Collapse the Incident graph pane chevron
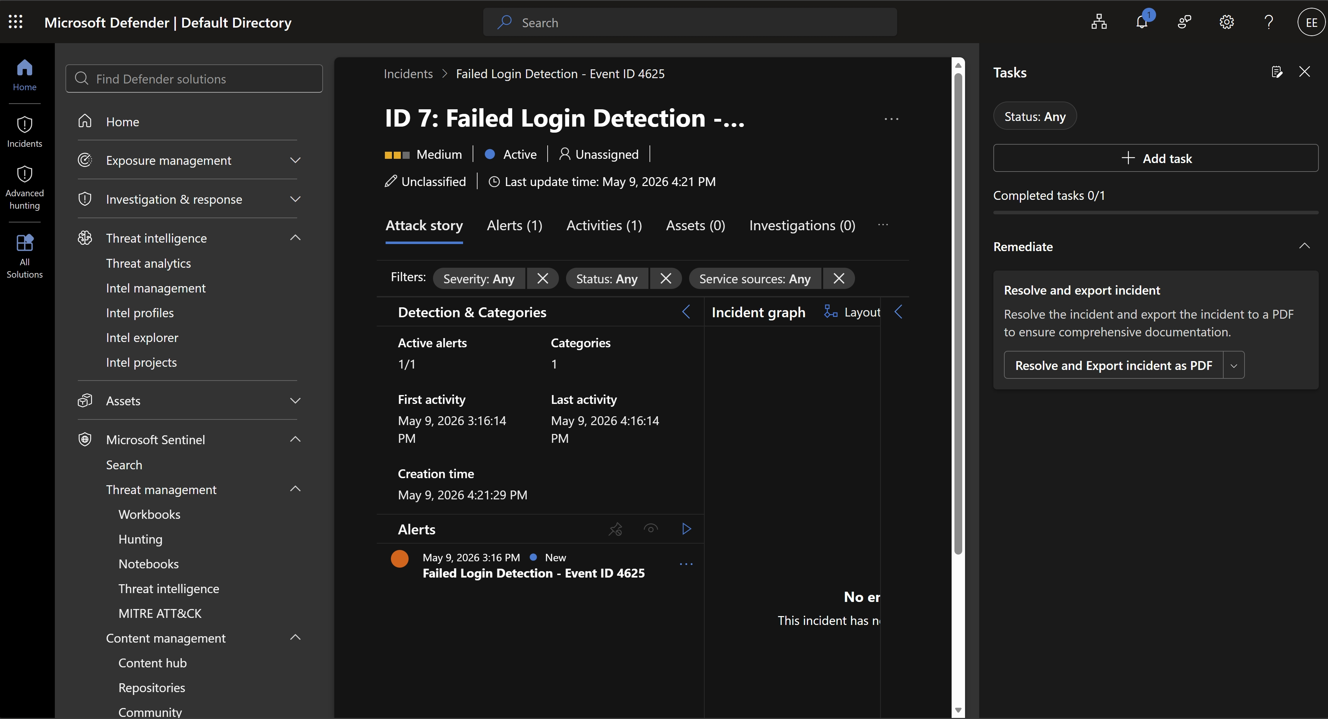The height and width of the screenshot is (719, 1328). point(898,311)
